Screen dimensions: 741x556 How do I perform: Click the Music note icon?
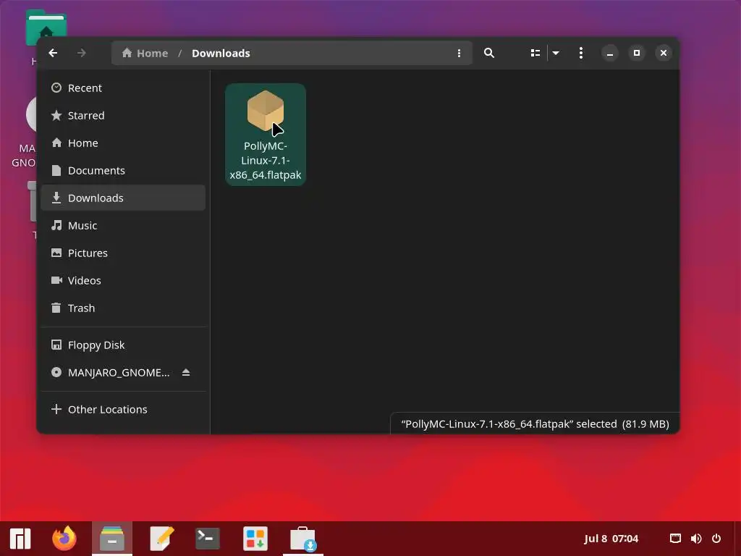pos(56,226)
